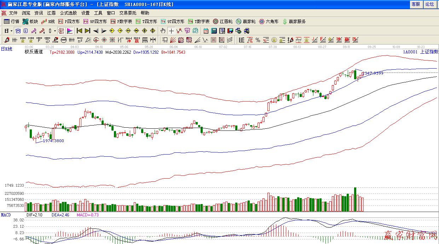This screenshot has height=244, width=439.
Task: Click the tallest green volume bar
Action: coord(355,199)
